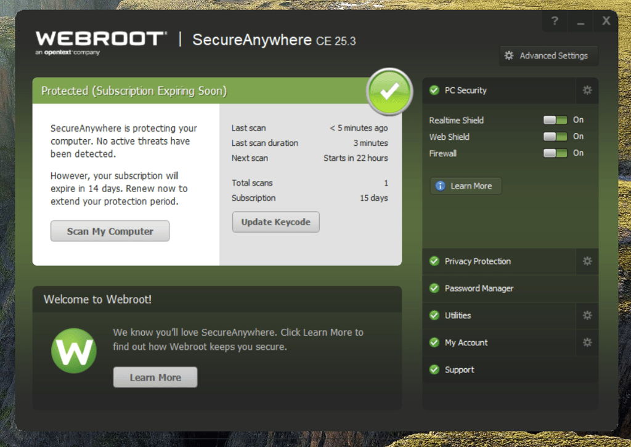Image resolution: width=631 pixels, height=447 pixels.
Task: Open Advanced Settings
Action: 548,55
